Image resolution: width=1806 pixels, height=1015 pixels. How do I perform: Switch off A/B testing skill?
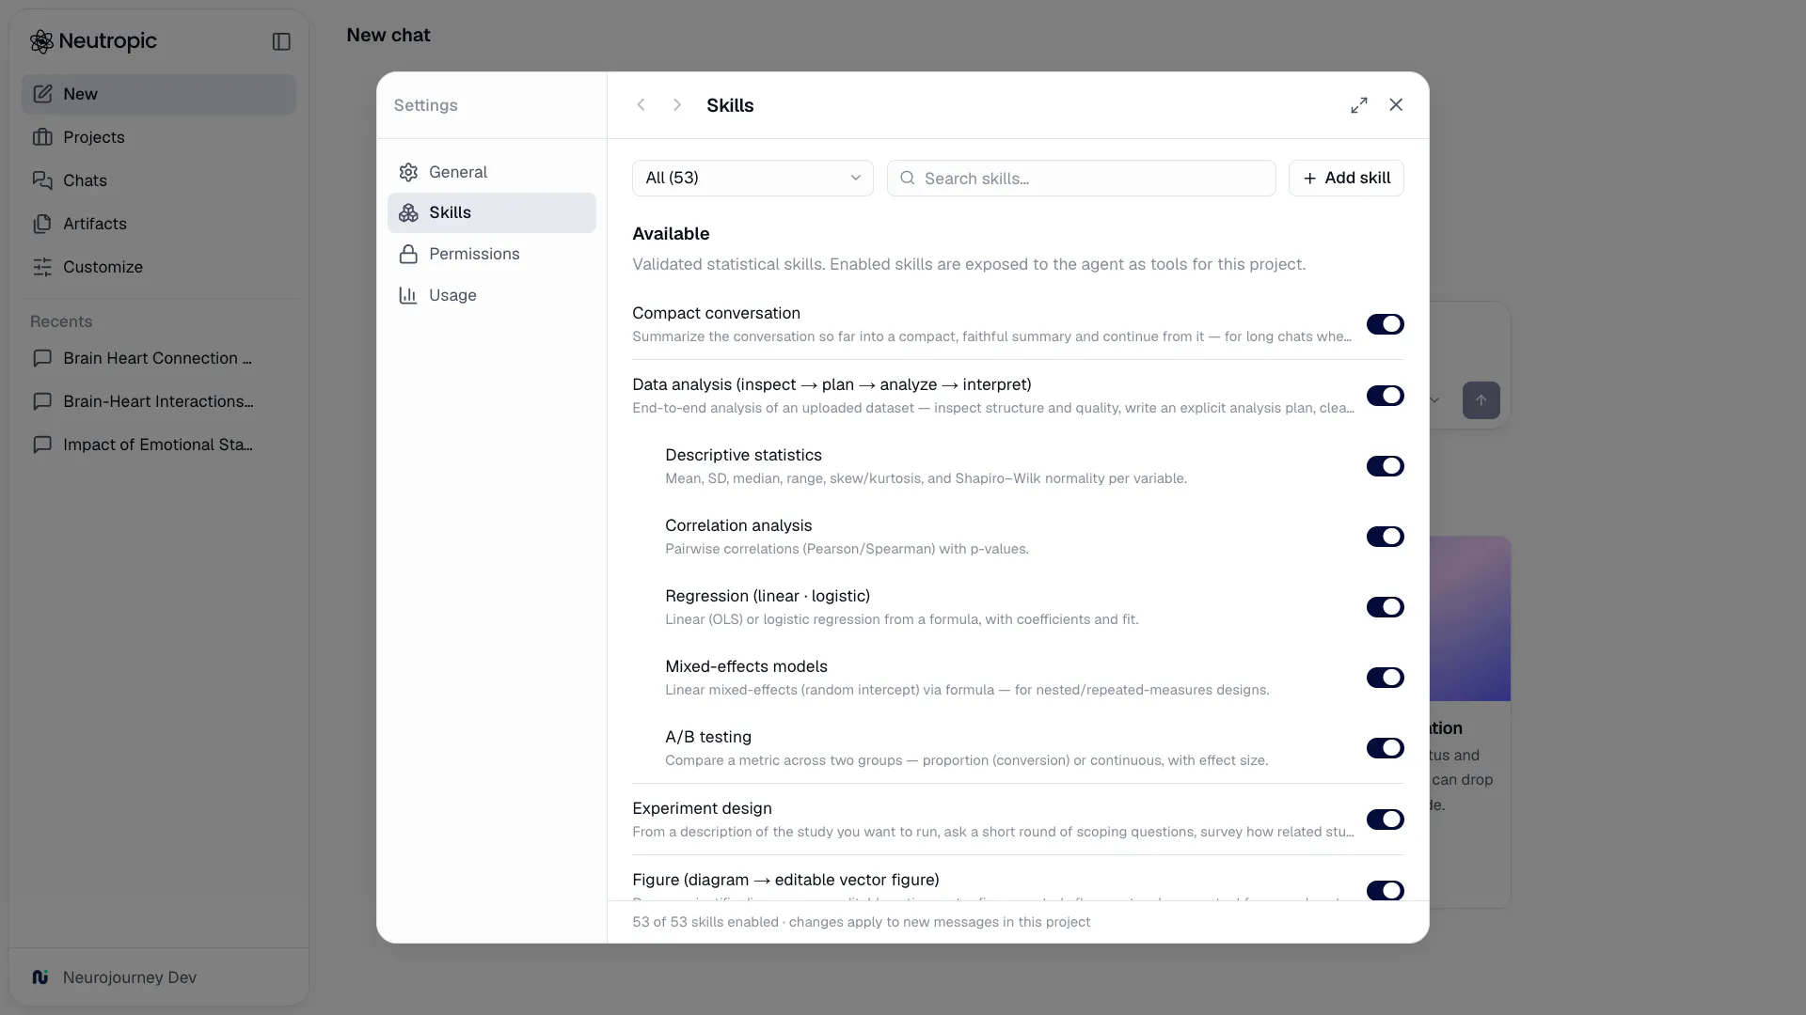1386,748
